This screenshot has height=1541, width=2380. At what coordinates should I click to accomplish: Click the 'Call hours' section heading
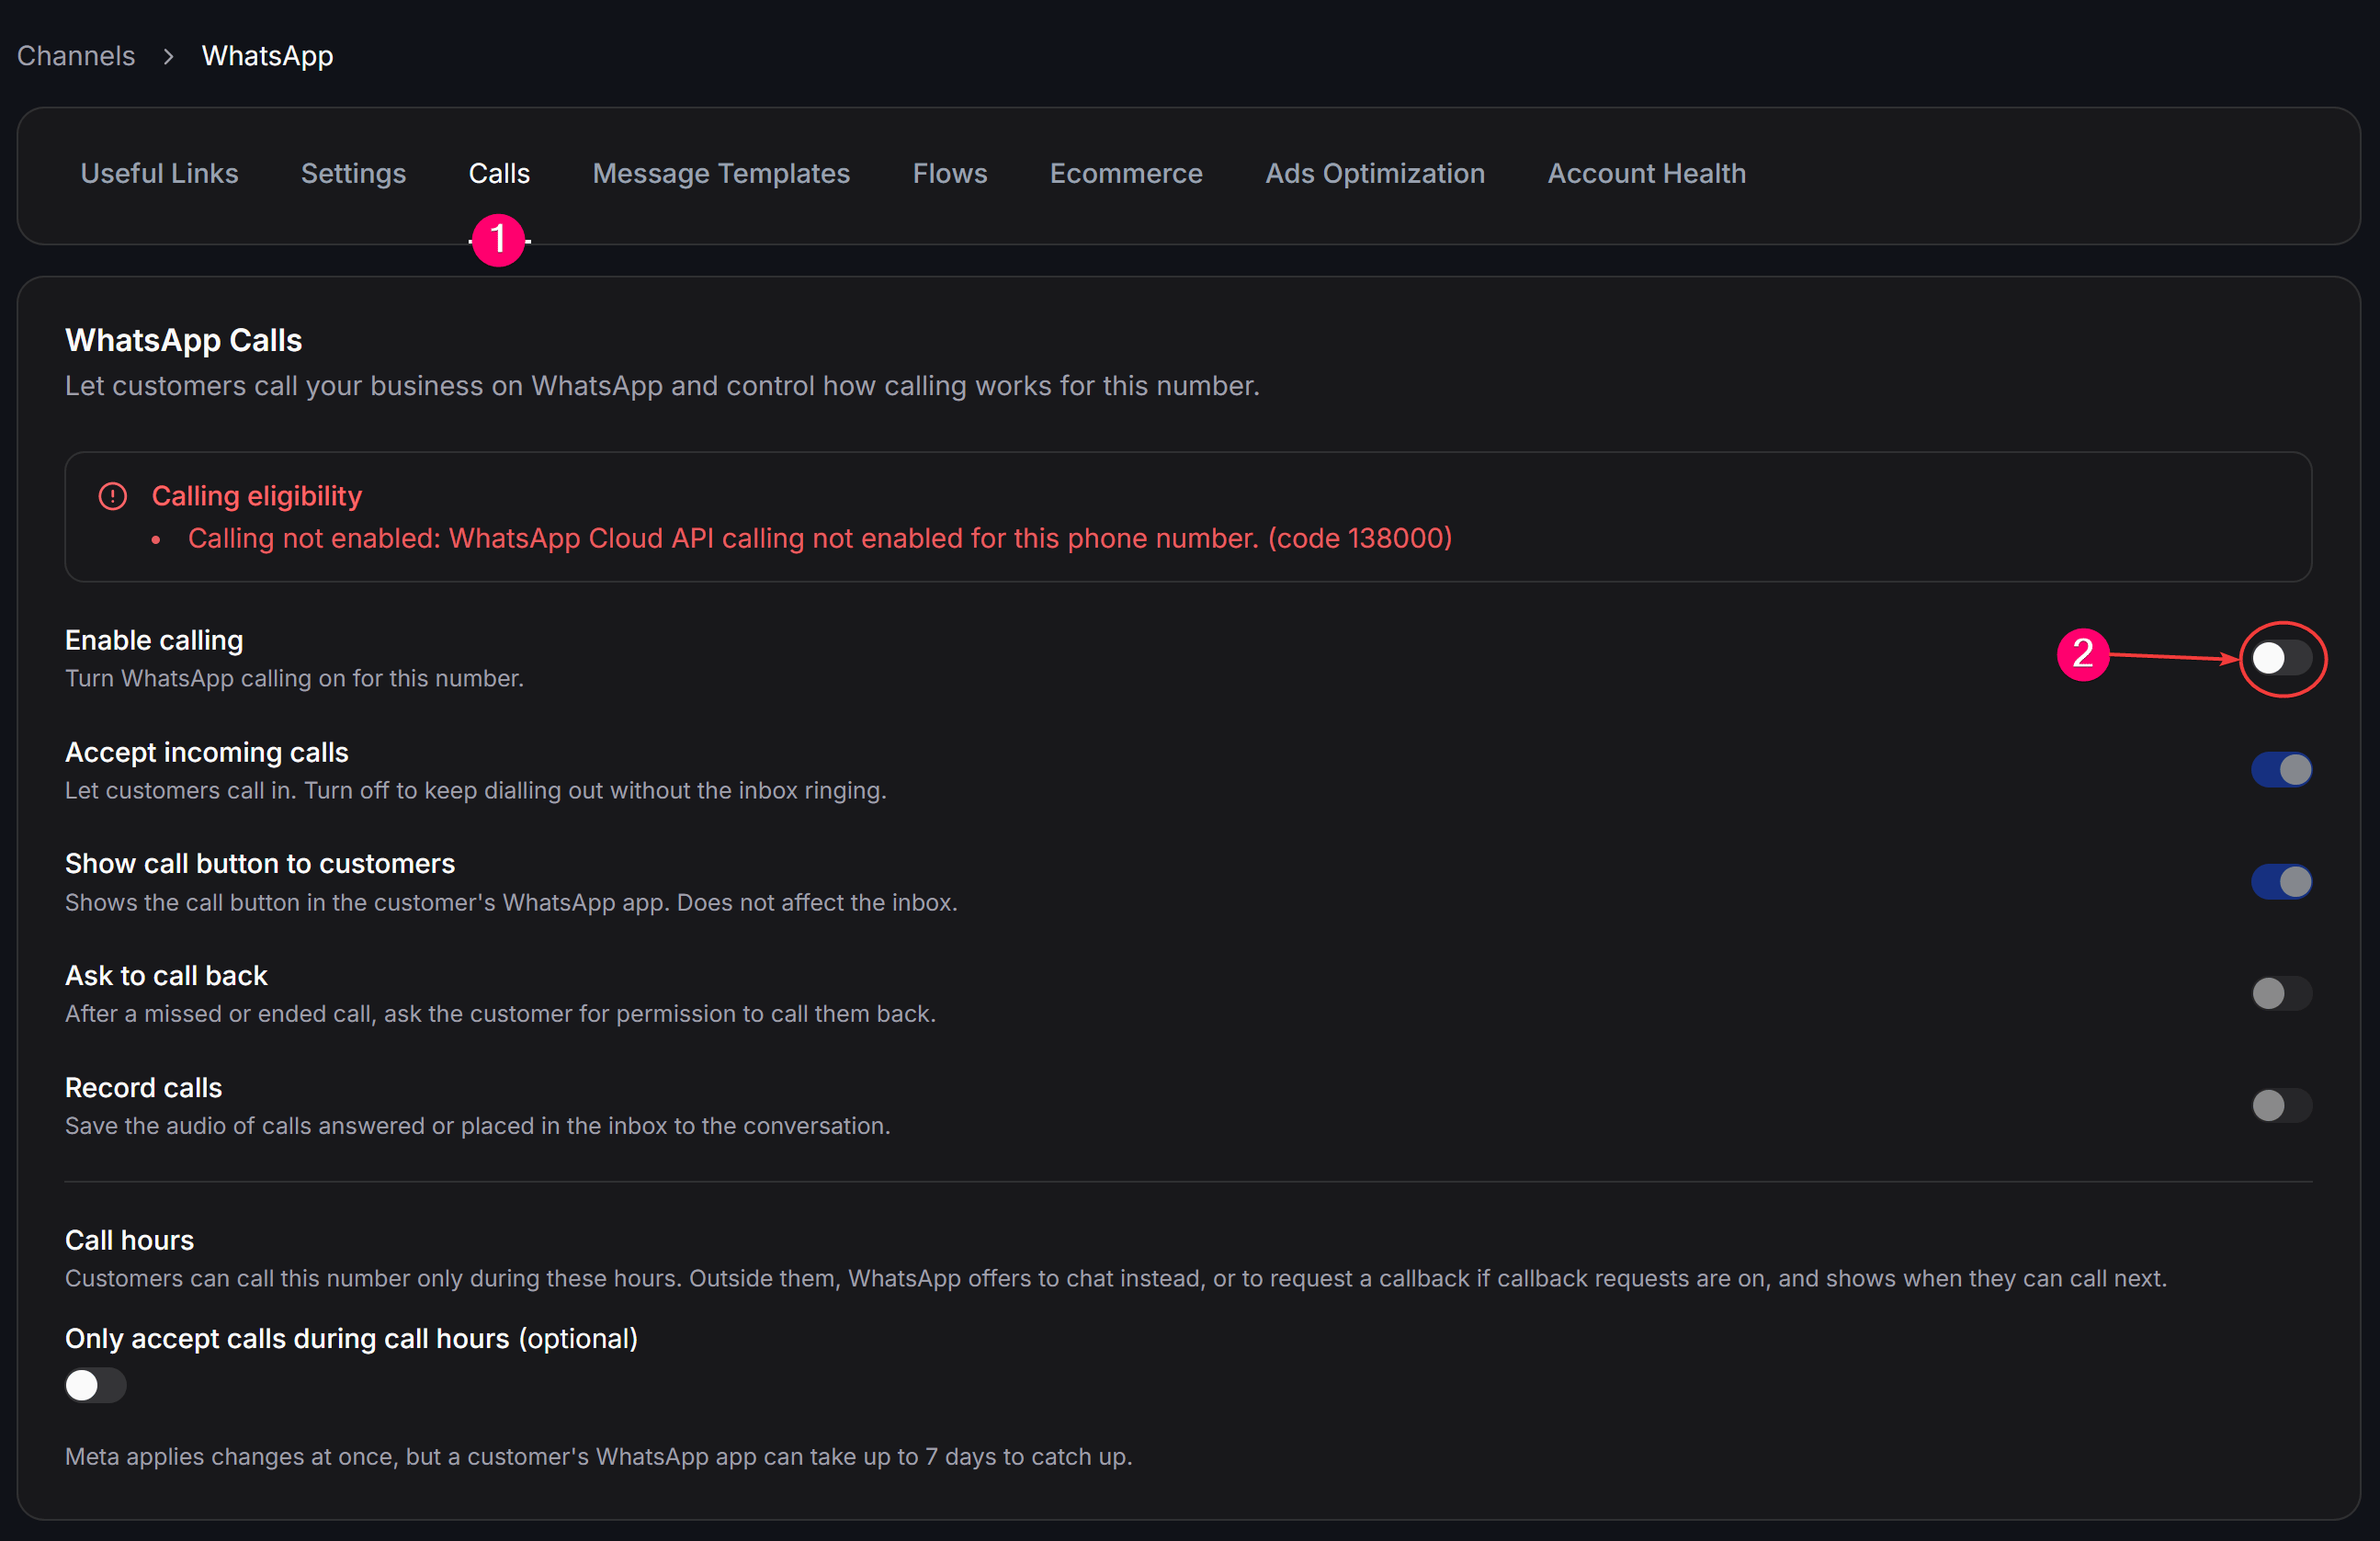(130, 1240)
